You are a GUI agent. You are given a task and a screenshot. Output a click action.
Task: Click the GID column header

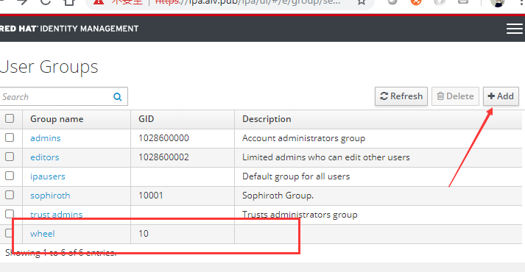(147, 119)
